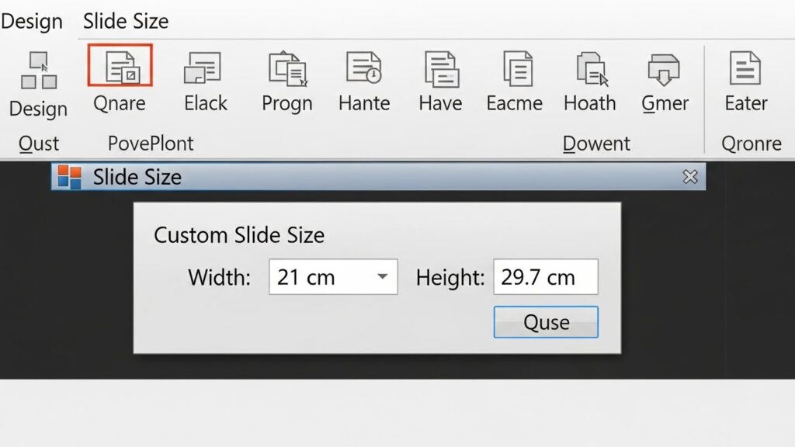Click the Hante document clock icon
This screenshot has height=447, width=795.
[363, 68]
